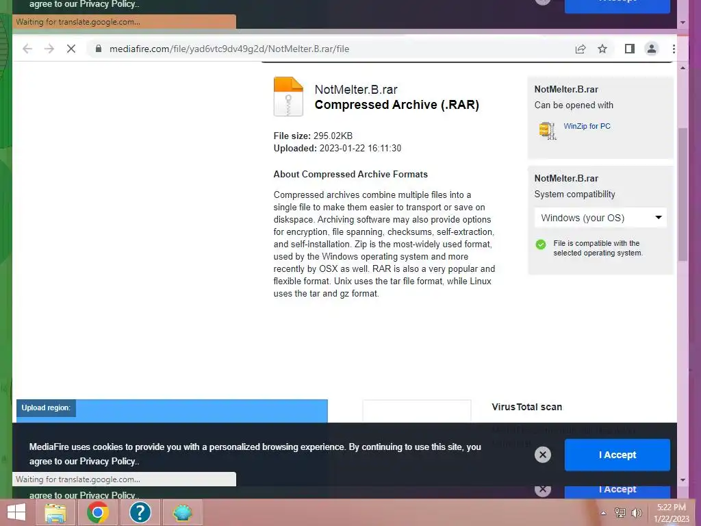The height and width of the screenshot is (526, 701).
Task: Dismiss cookie banner with round X button
Action: click(x=543, y=455)
